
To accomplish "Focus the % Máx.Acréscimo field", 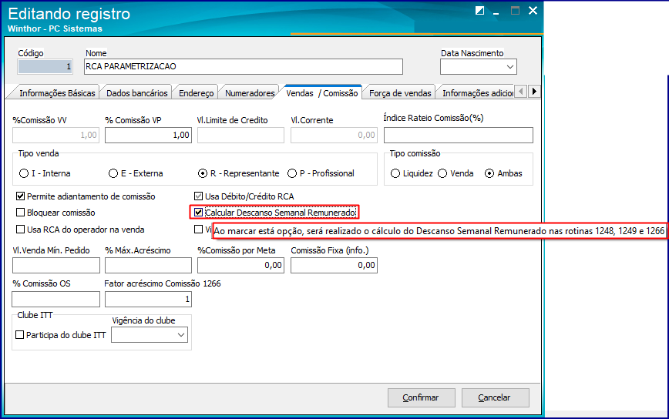I will tap(149, 266).
